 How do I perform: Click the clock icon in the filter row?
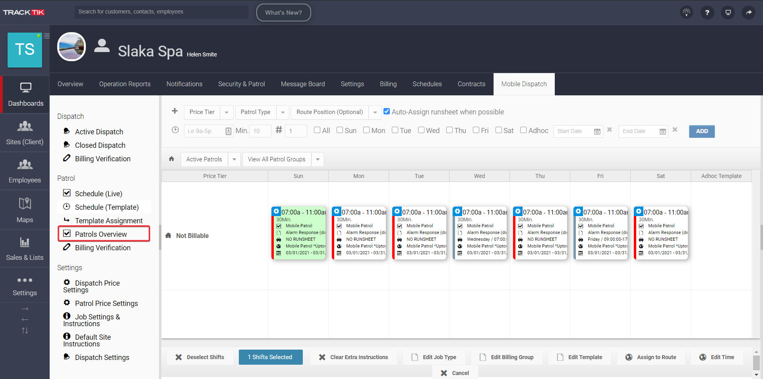(x=175, y=130)
